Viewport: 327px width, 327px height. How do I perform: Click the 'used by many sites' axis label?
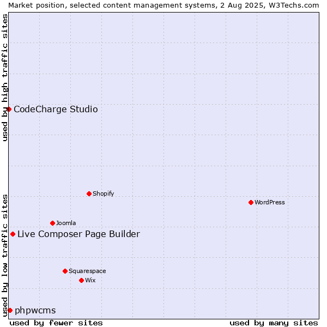(x=274, y=323)
